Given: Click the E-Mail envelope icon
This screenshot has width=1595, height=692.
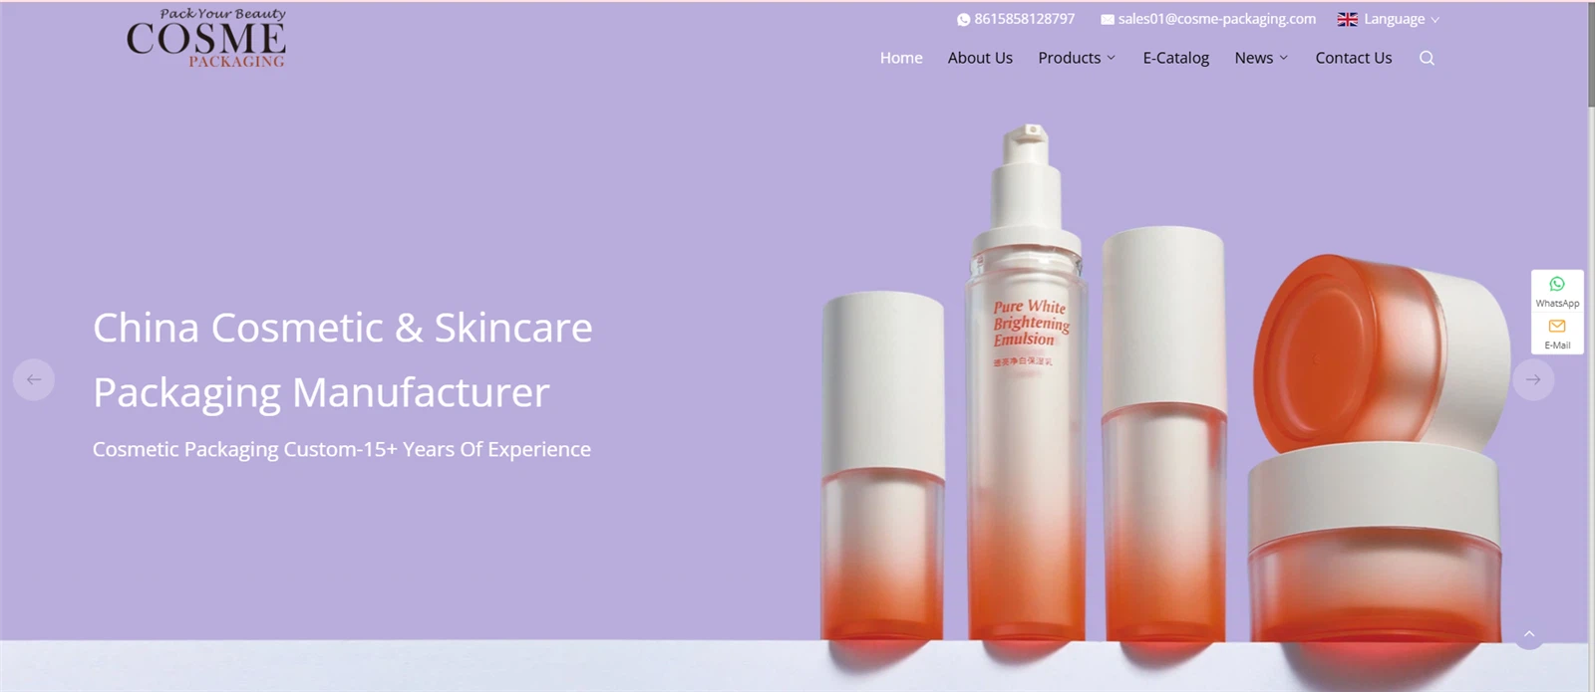Looking at the screenshot, I should [x=1557, y=326].
